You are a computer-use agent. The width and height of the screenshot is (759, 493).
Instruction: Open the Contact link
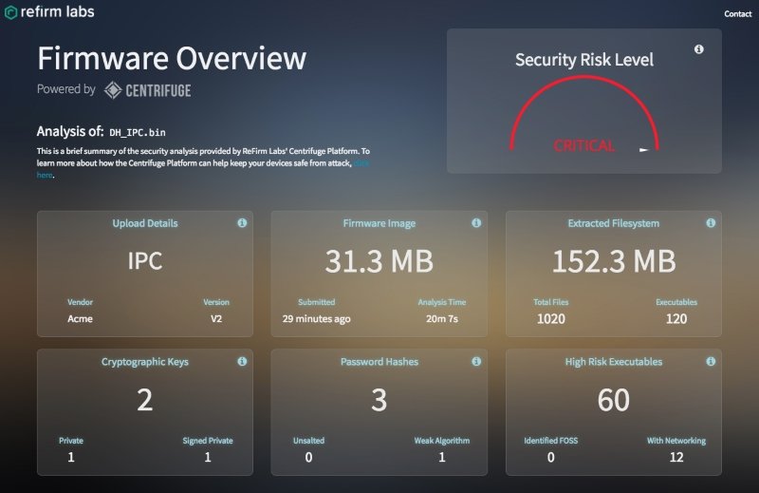(737, 14)
